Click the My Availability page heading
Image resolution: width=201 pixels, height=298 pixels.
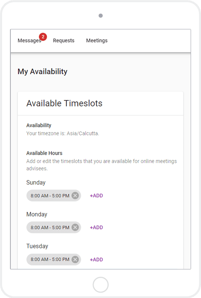pyautogui.click(x=42, y=72)
